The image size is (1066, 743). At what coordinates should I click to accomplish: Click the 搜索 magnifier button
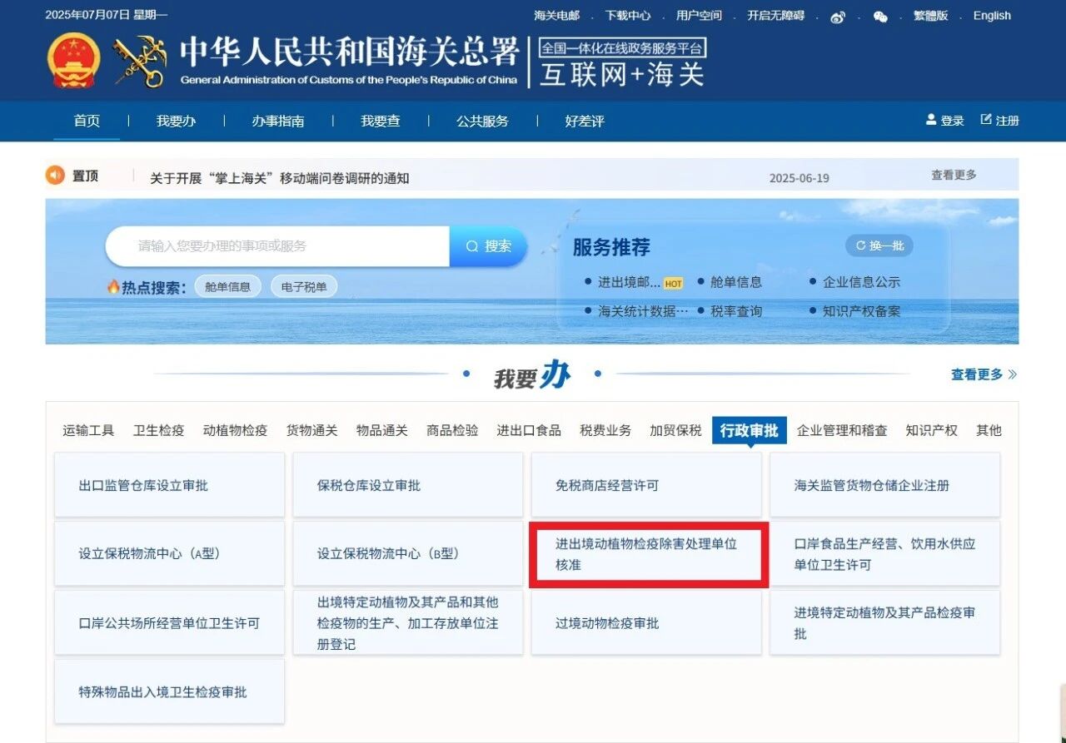(x=488, y=246)
